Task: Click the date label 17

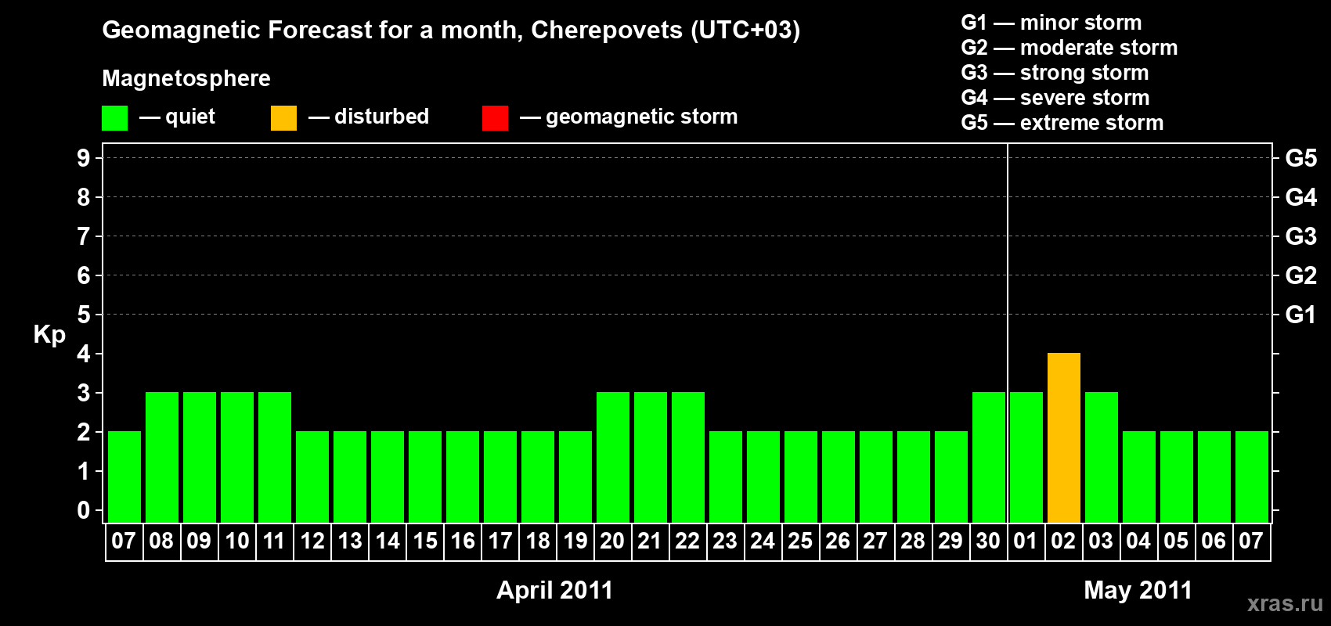Action: (x=500, y=541)
